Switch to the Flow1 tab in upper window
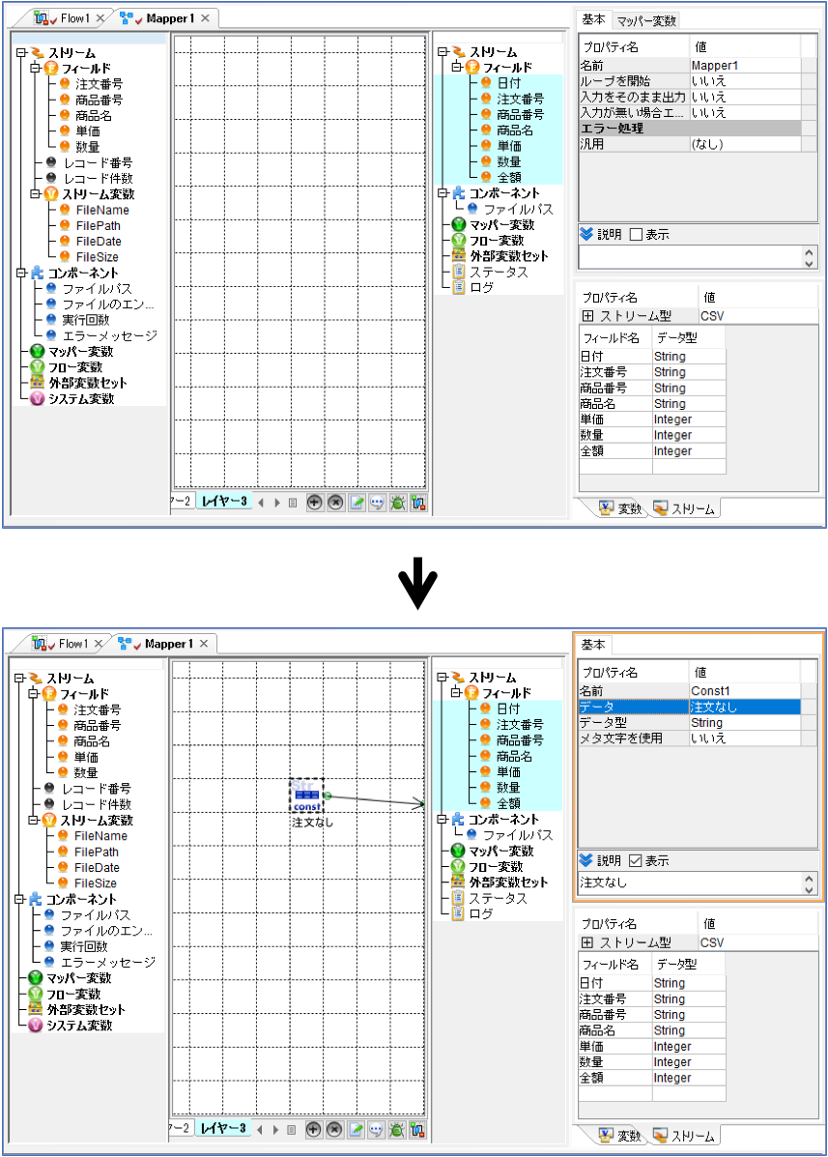 [x=72, y=17]
